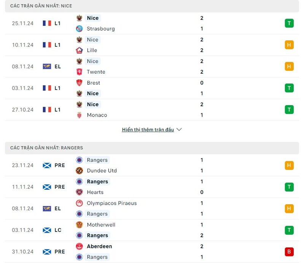Select the Aberdeen team crest
304x263 pixels.
pyautogui.click(x=79, y=246)
